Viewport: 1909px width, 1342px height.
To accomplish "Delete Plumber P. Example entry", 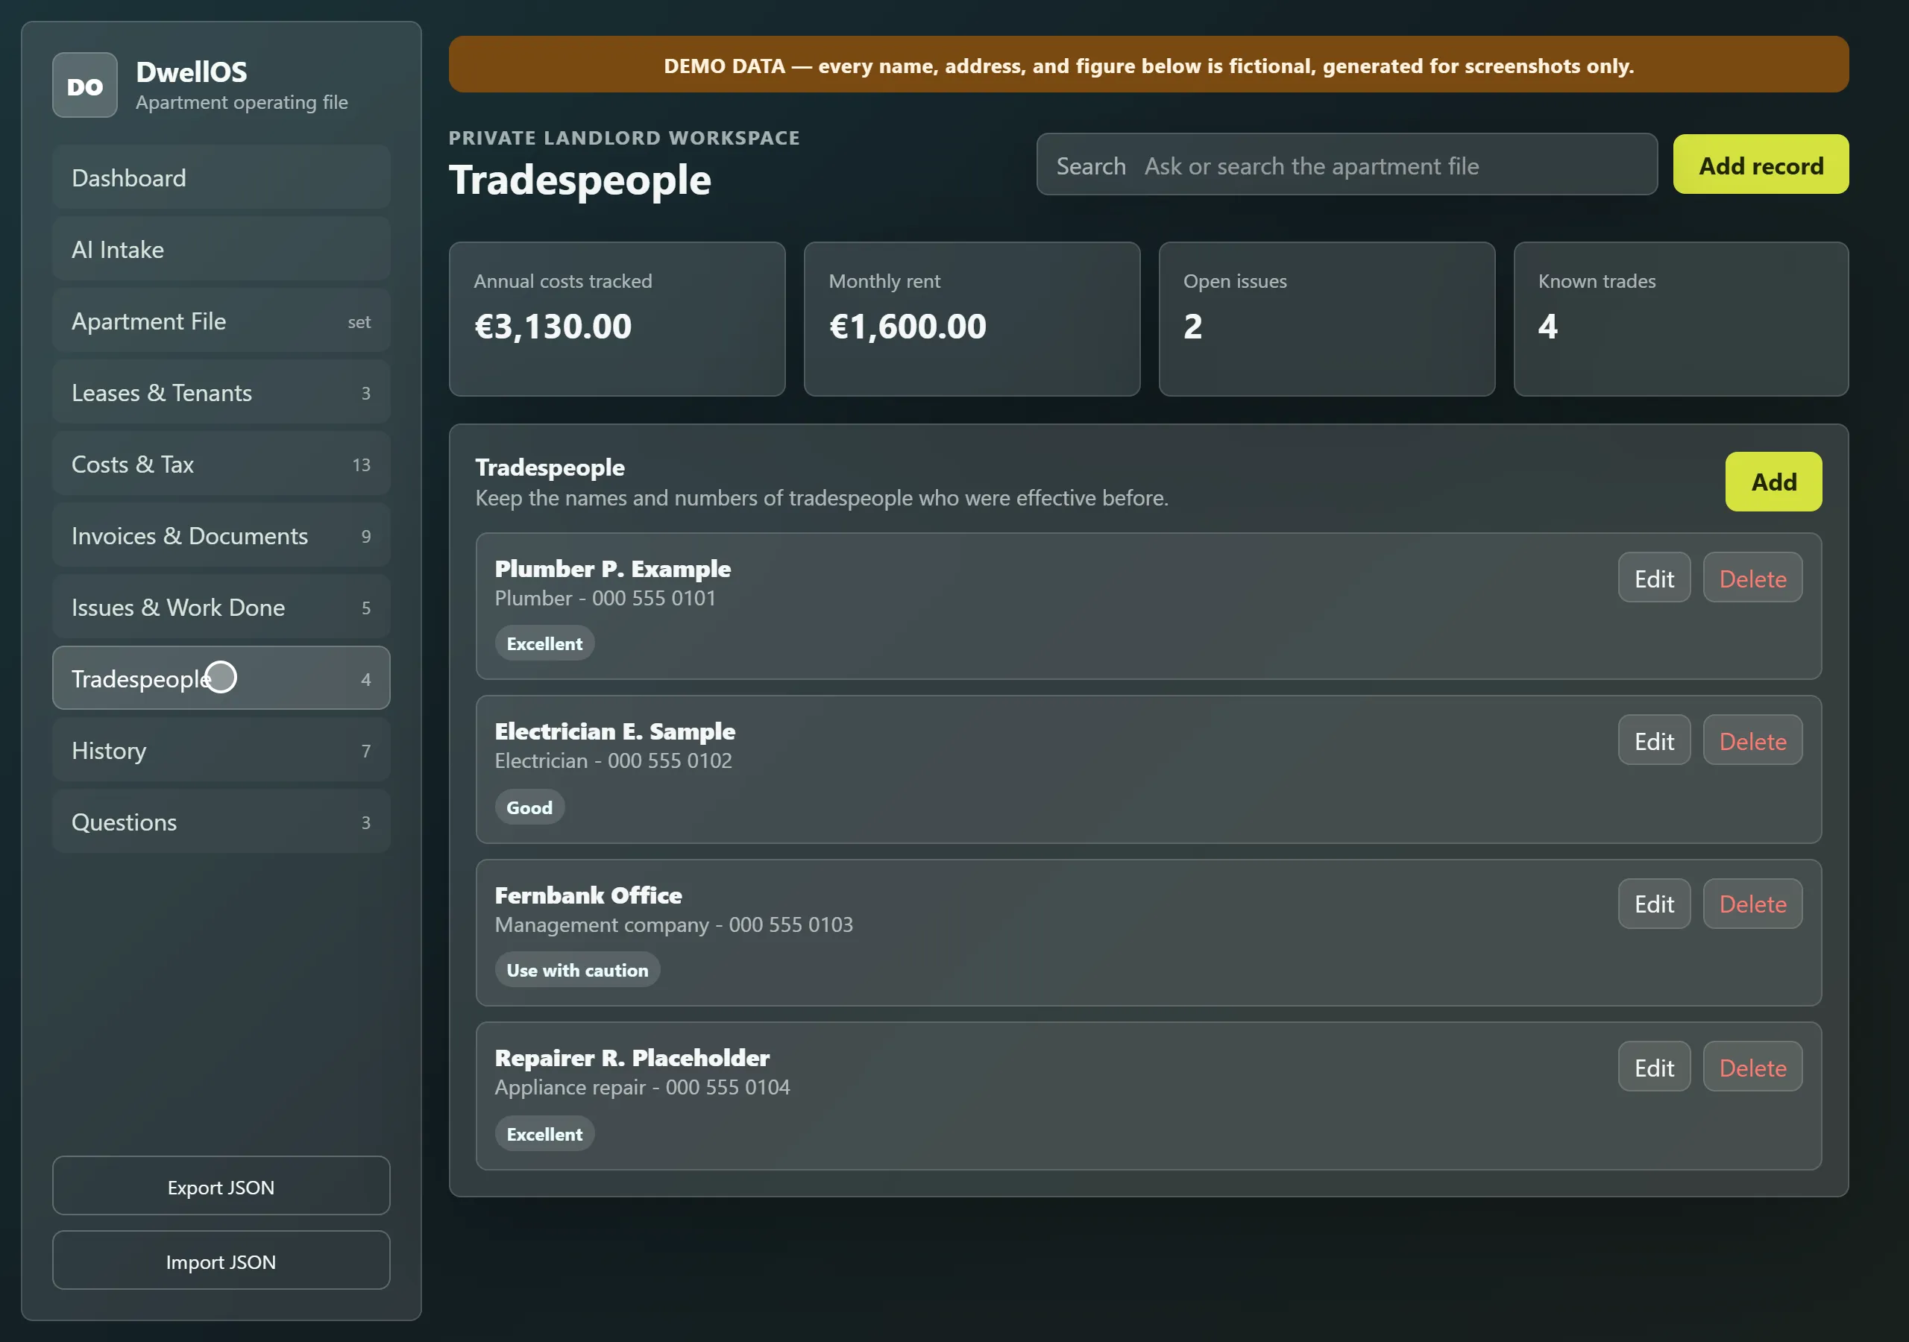I will point(1752,578).
